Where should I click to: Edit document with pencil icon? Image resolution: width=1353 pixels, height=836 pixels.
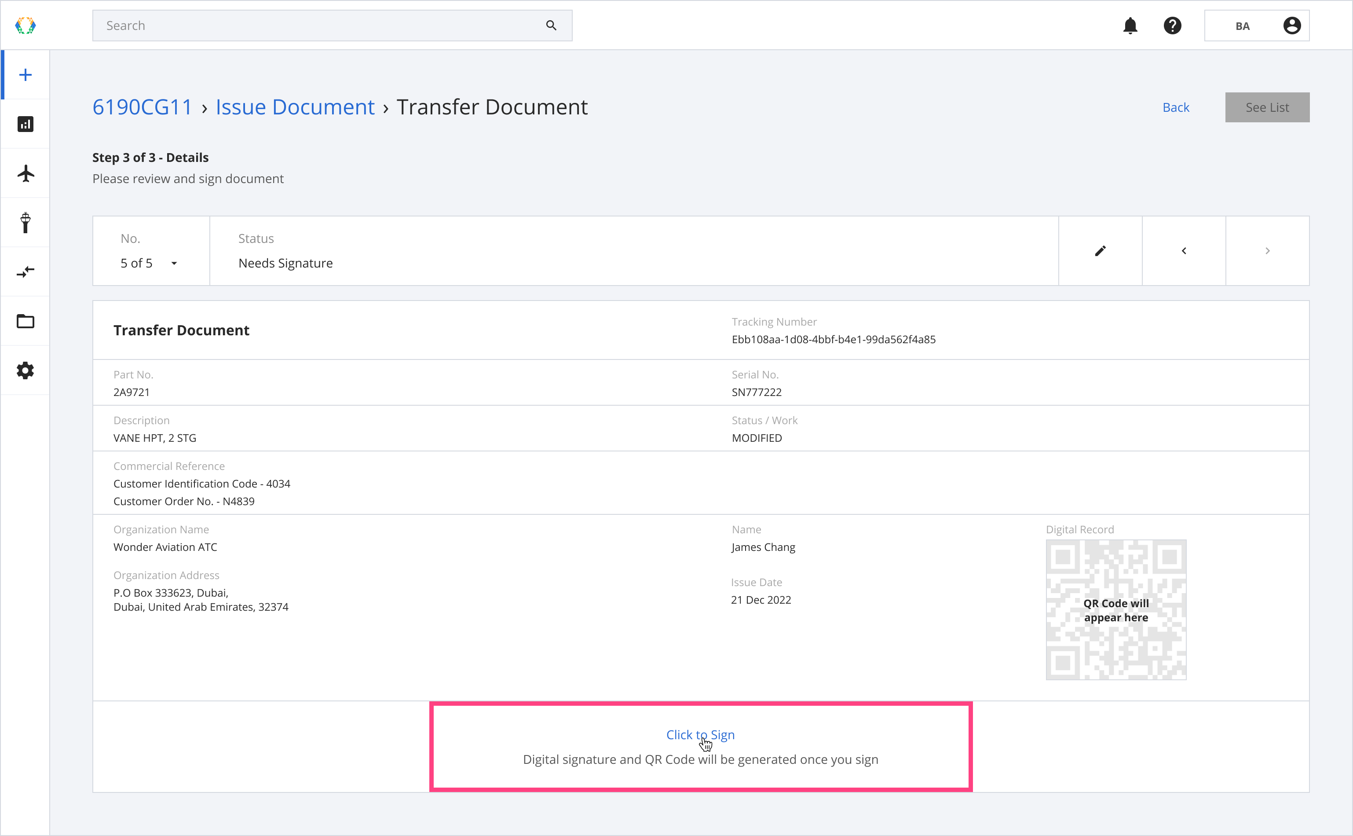tap(1101, 251)
